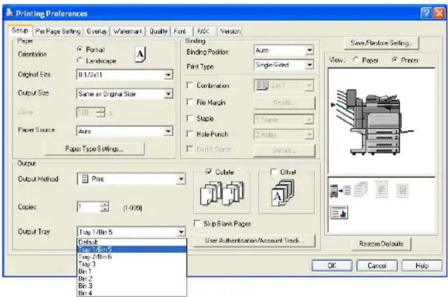Enable the Combination checkbox
The image size is (448, 297).
(x=190, y=85)
